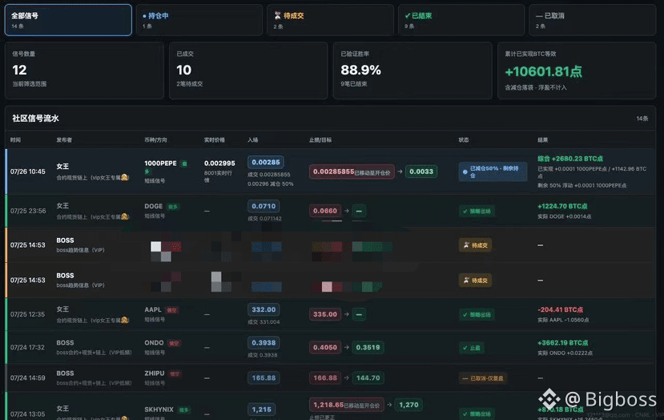
Task: Open the 已取消 tab
Action: coord(593,20)
